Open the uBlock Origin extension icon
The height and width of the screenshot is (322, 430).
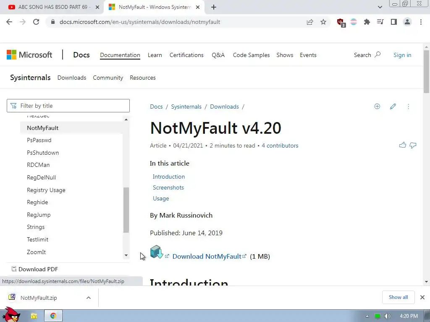pos(341,23)
